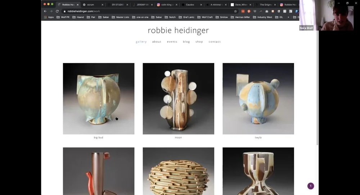Screen dimensions: 360x195
Task: Open the Pair bookmark folder
Action: pos(91,17)
